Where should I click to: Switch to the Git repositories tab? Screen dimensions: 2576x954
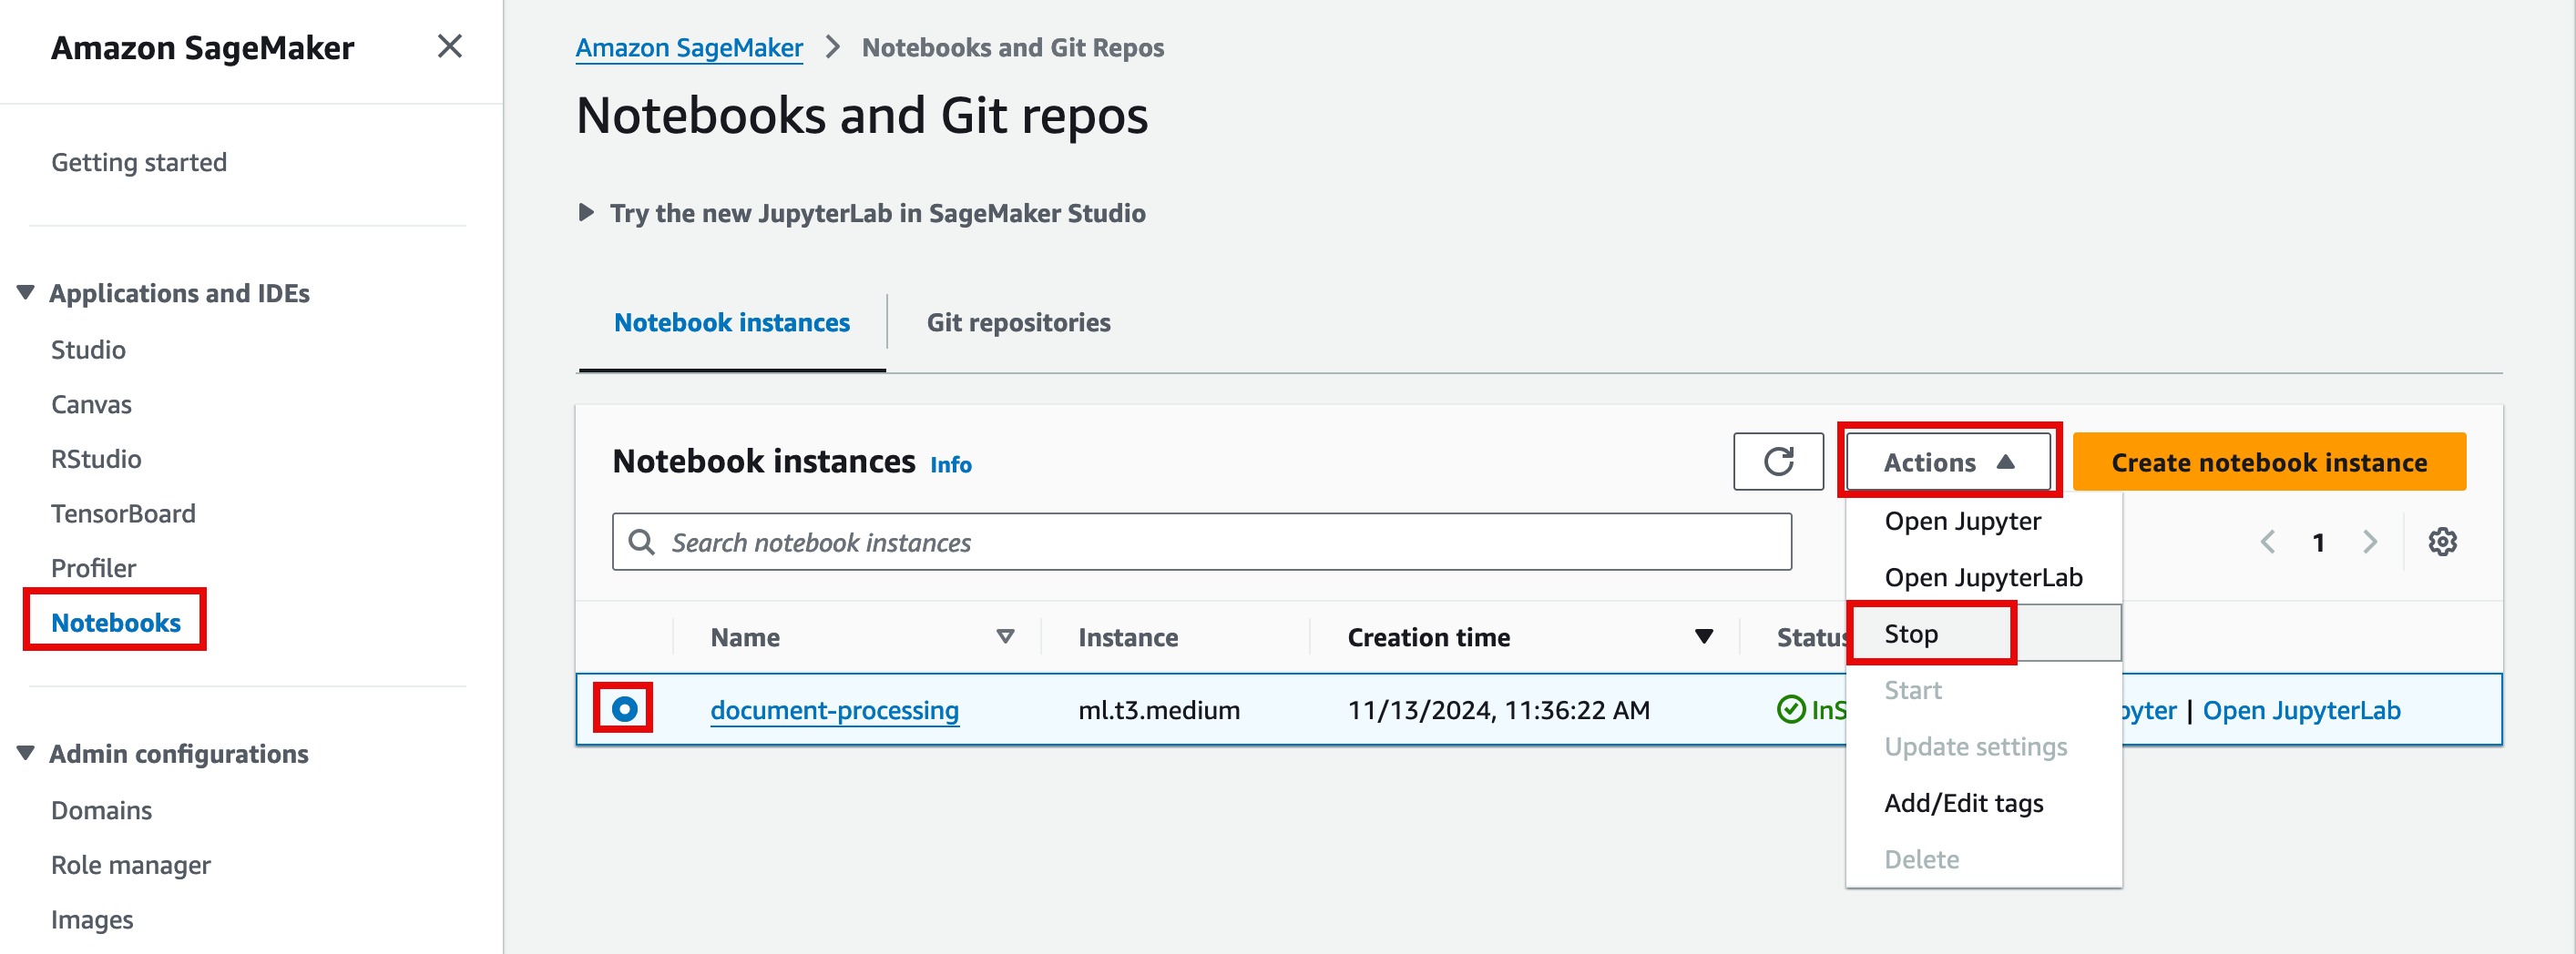tap(1017, 322)
